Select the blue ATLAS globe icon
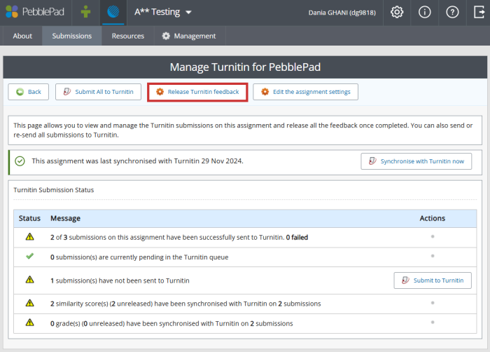Viewport: 490px width, 352px height. coord(113,12)
